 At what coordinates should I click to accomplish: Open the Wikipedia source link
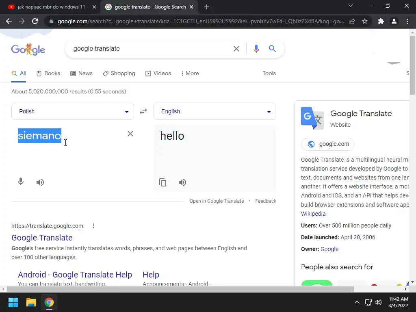point(313,214)
